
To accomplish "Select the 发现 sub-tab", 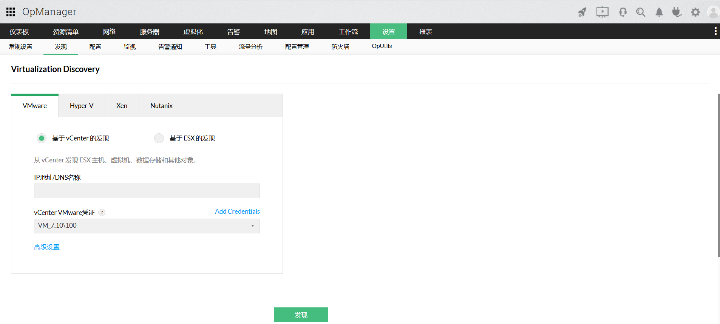I will 61,47.
